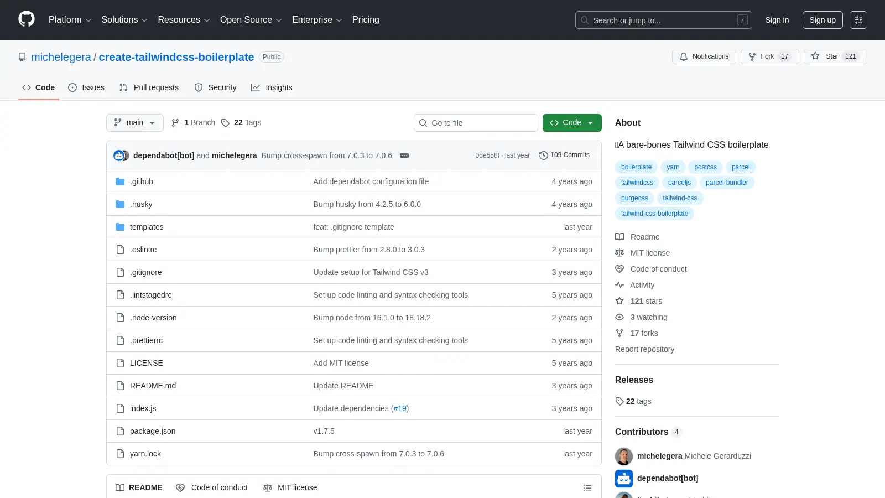Click the dependabot avatar in commit header
The image size is (885, 498).
[x=119, y=155]
